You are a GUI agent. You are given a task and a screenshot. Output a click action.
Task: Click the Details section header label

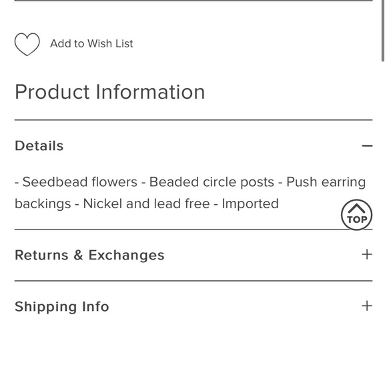[x=39, y=145]
